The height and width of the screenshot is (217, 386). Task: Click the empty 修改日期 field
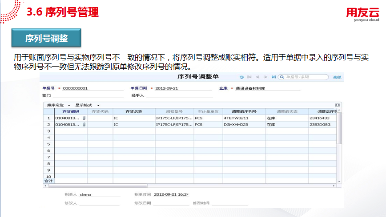point(171,203)
